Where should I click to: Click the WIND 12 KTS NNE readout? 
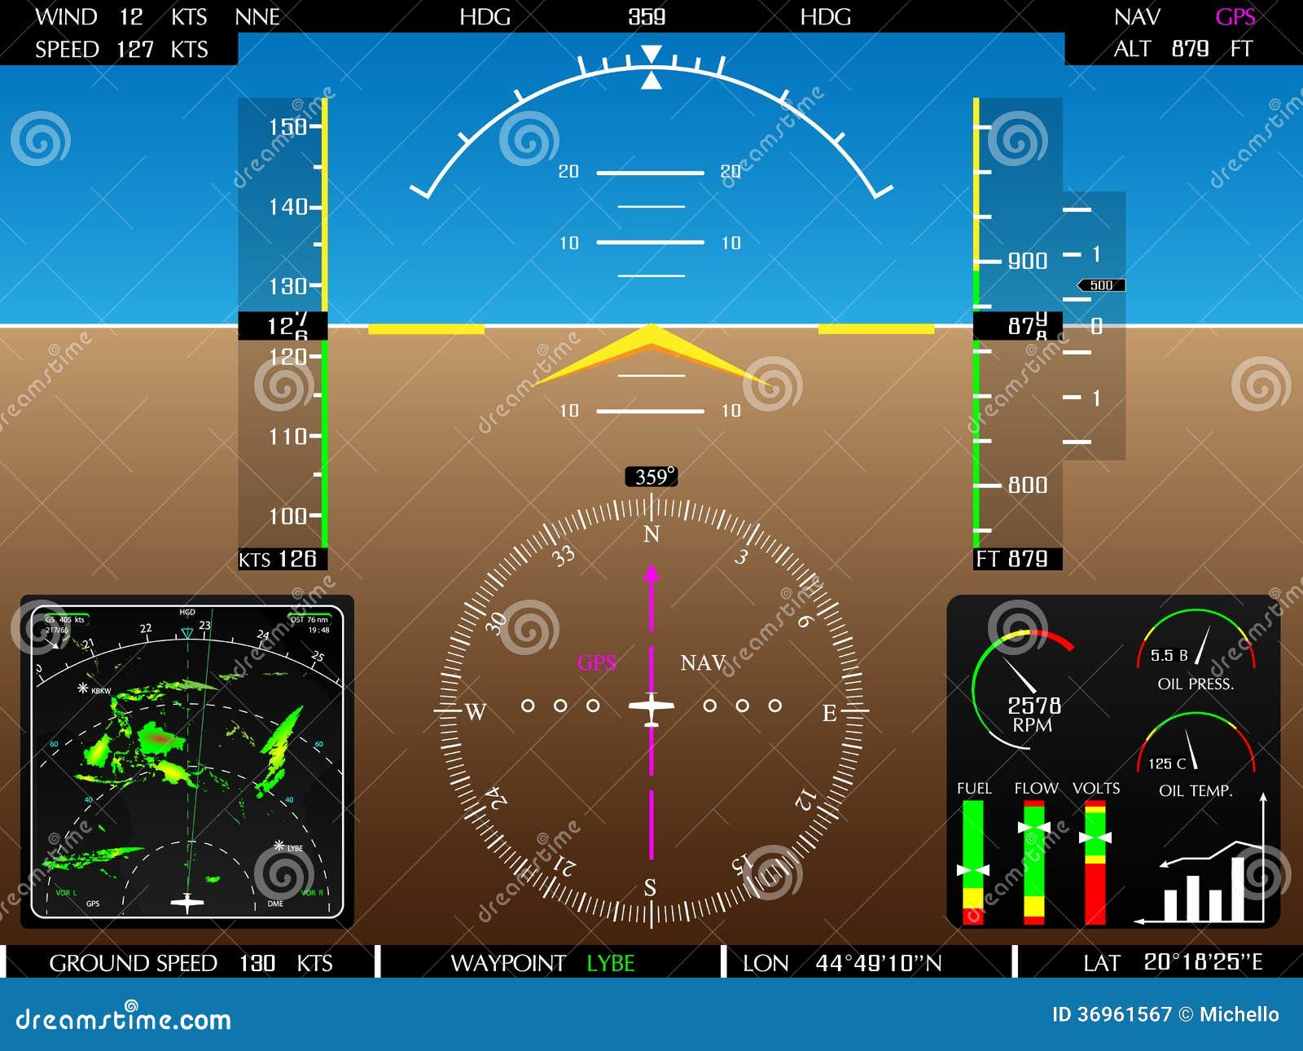[157, 17]
